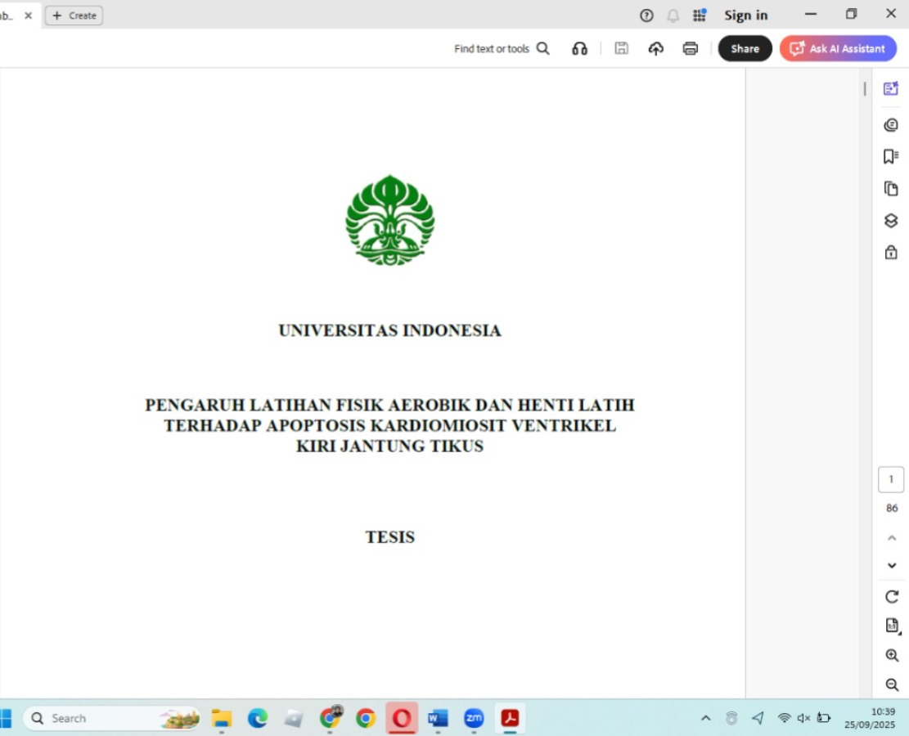Open a new tab with Create
Viewport: 909px width, 736px height.
(x=74, y=16)
